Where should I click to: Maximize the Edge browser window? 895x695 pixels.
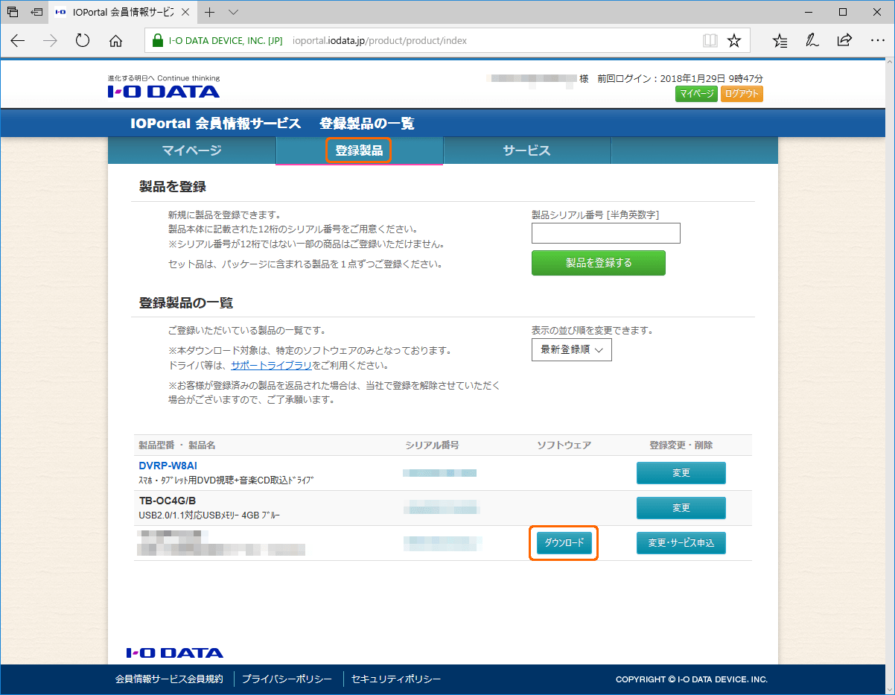pyautogui.click(x=842, y=13)
